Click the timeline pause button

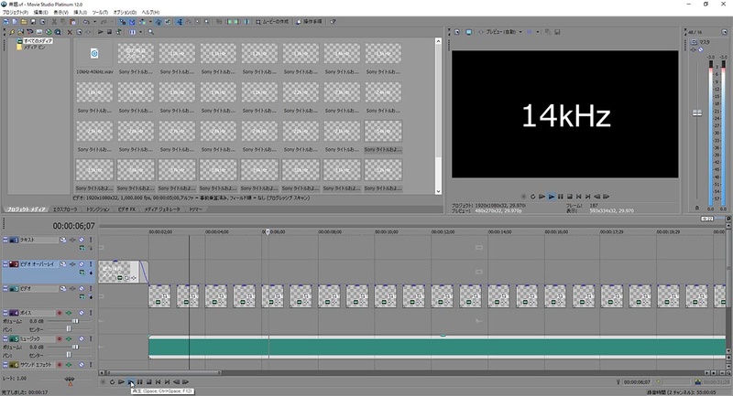(139, 381)
